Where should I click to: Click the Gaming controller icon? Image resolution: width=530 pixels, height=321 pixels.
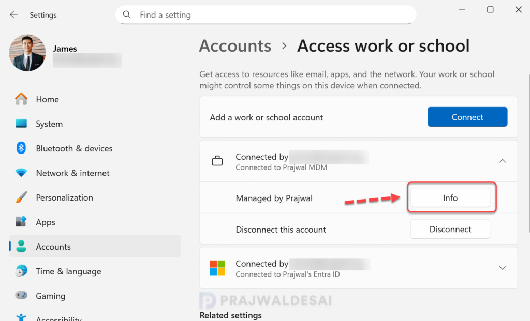[x=21, y=295]
